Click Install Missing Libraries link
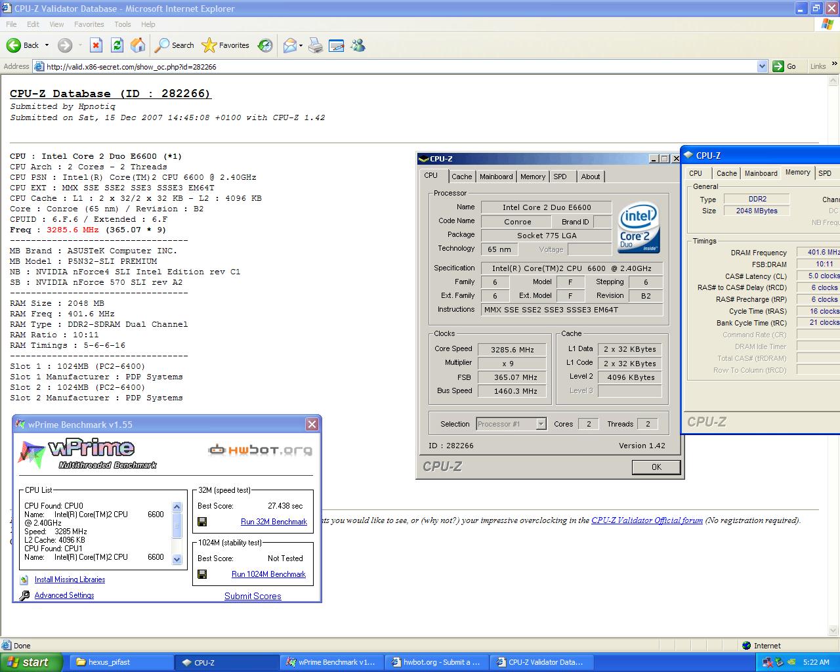 point(70,579)
